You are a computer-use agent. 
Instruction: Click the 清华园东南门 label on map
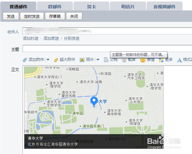coord(93,126)
